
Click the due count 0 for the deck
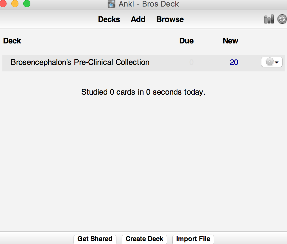click(191, 62)
